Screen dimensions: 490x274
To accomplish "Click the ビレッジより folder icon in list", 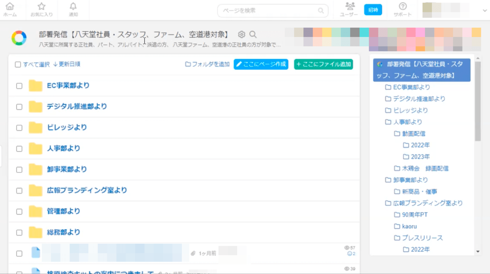I will [x=36, y=128].
